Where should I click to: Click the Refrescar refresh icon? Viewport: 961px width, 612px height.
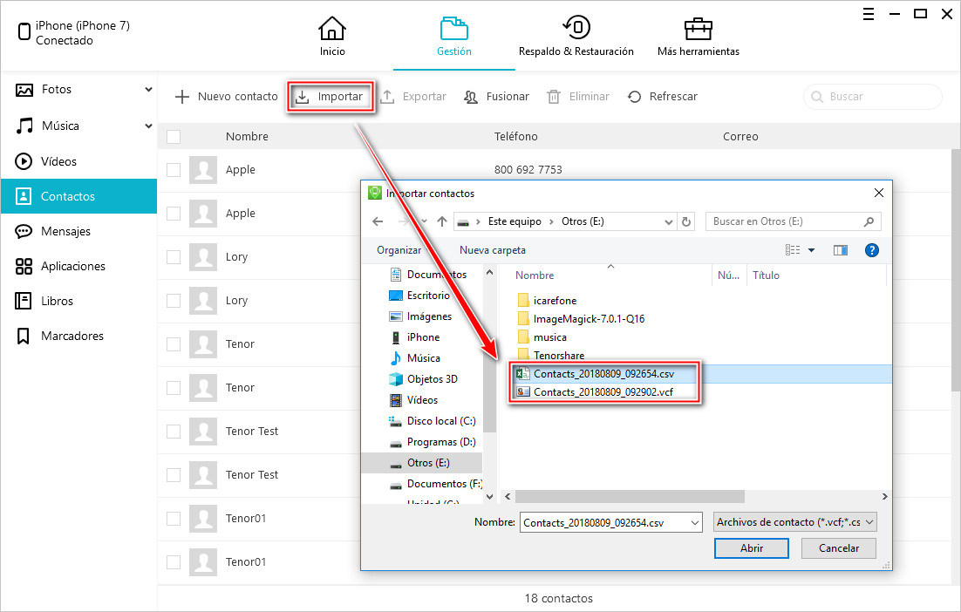635,97
